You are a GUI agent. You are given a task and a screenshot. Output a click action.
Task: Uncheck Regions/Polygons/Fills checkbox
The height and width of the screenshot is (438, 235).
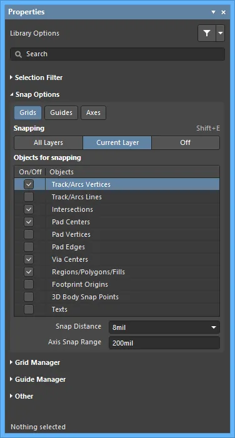tap(29, 272)
